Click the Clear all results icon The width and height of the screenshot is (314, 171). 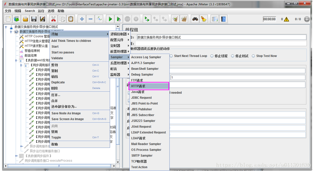tap(184, 19)
